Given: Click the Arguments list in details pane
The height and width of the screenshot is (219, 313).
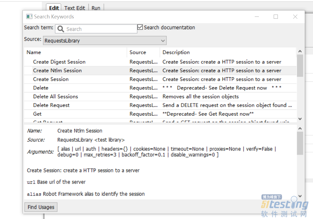Looking at the screenshot, I should coord(167,152).
